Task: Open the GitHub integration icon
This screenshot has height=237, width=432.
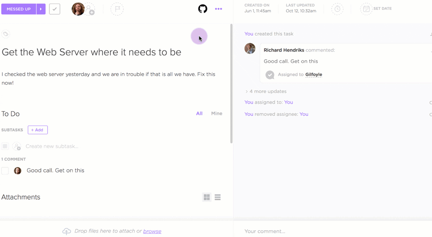Action: (203, 9)
